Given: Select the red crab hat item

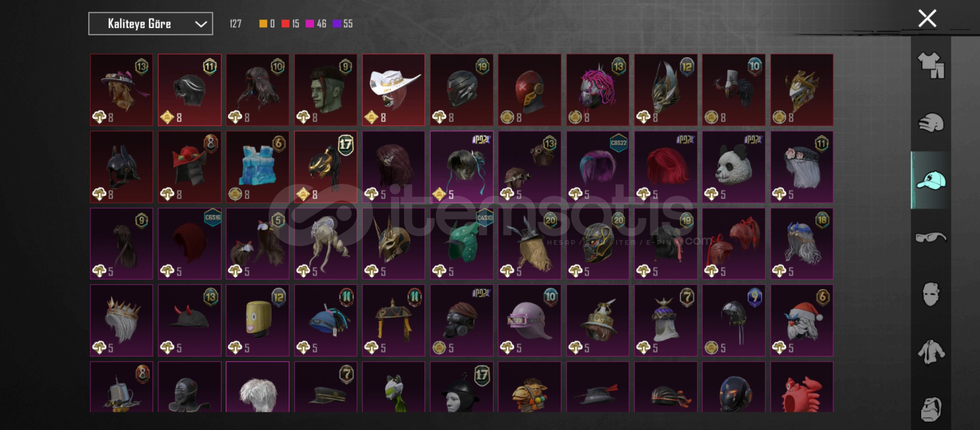Looking at the screenshot, I should click(x=802, y=387).
